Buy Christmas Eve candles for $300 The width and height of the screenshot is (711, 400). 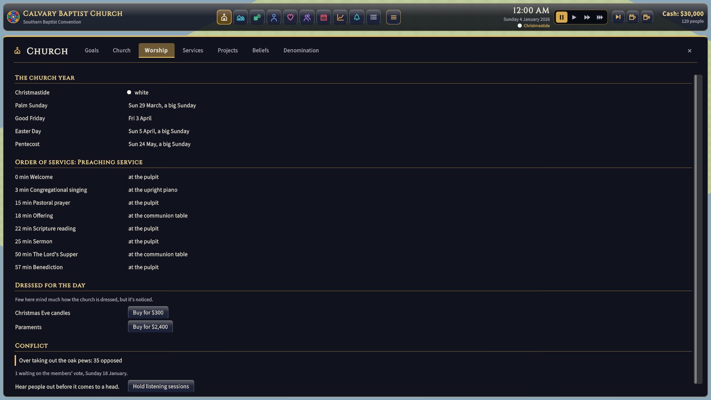tap(148, 312)
